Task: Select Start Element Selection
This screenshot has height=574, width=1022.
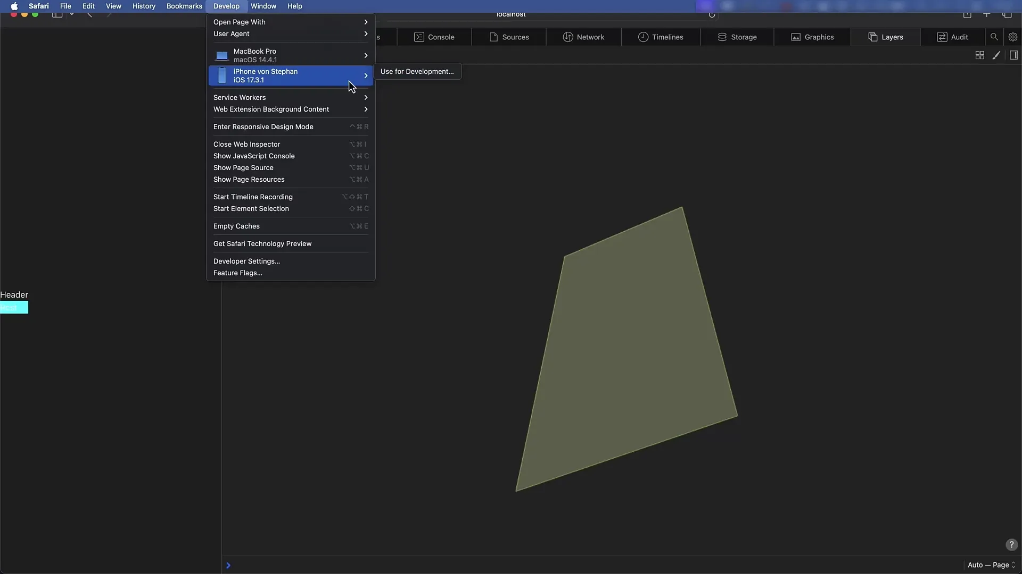Action: click(x=291, y=208)
